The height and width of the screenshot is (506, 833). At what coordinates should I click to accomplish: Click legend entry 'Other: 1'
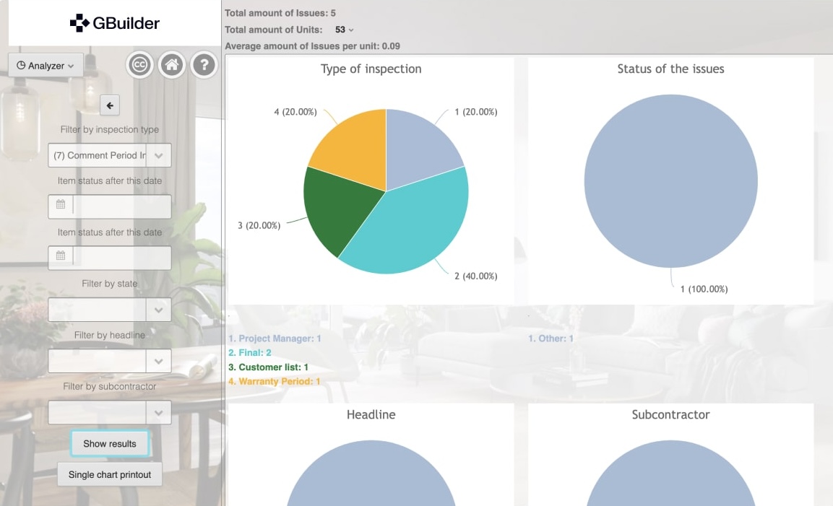pyautogui.click(x=551, y=339)
